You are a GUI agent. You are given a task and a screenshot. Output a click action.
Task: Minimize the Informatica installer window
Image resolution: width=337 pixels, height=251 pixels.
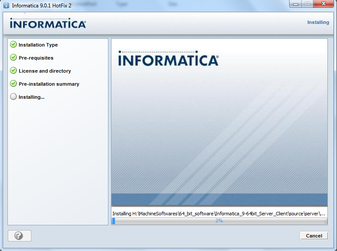coord(297,4)
